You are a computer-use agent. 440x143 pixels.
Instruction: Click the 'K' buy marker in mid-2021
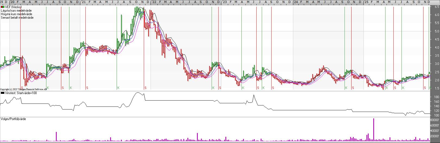[x=118, y=88]
